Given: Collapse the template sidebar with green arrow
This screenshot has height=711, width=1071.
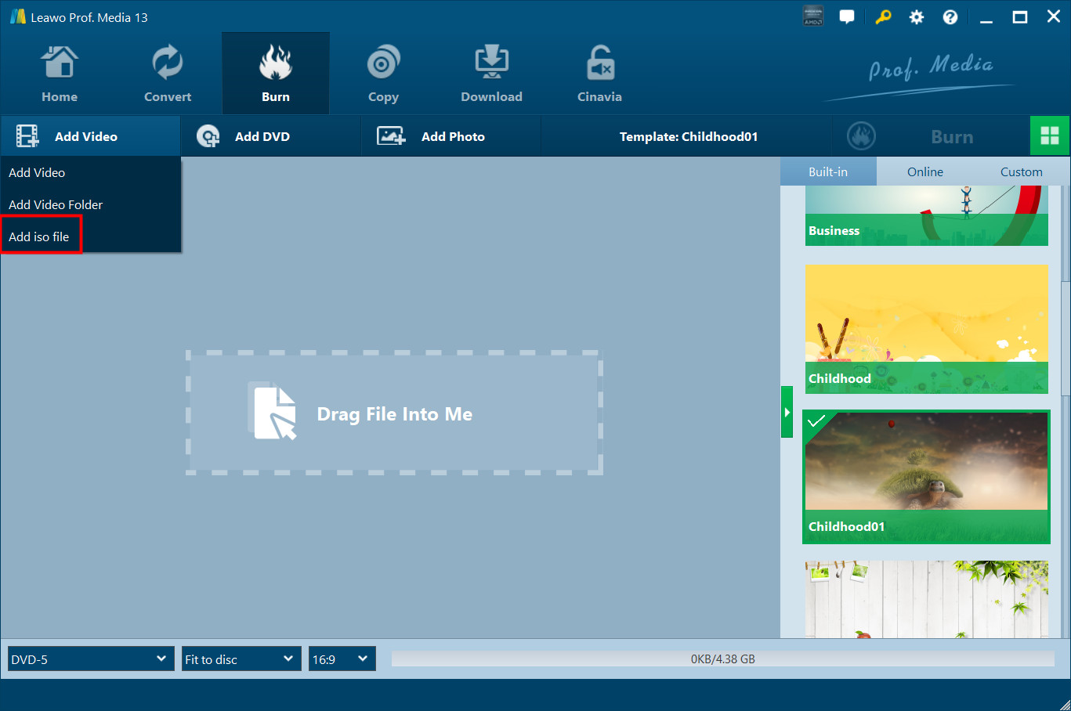Looking at the screenshot, I should click(x=787, y=412).
